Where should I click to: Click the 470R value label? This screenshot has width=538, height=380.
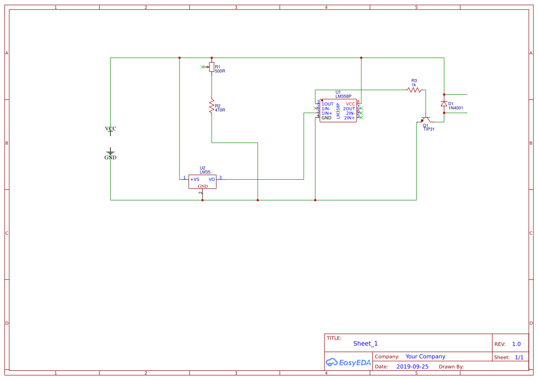[x=220, y=110]
